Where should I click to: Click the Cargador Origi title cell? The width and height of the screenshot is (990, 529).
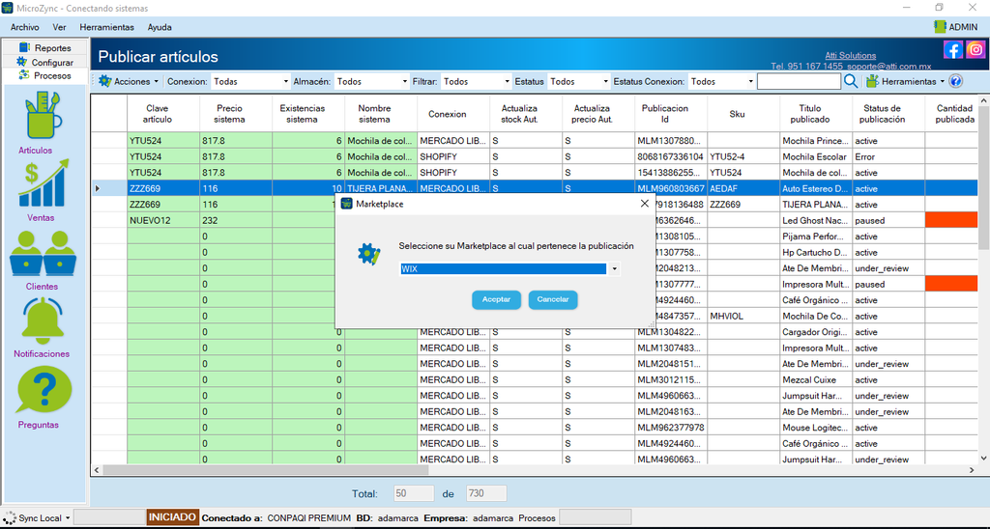click(x=816, y=332)
